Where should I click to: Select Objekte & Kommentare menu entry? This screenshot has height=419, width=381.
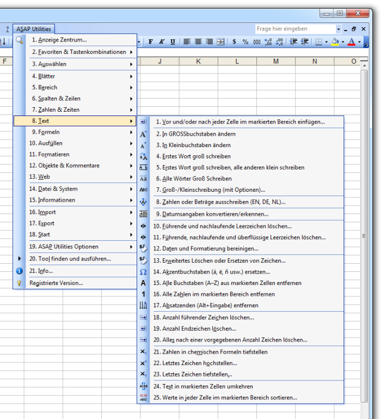(x=75, y=166)
